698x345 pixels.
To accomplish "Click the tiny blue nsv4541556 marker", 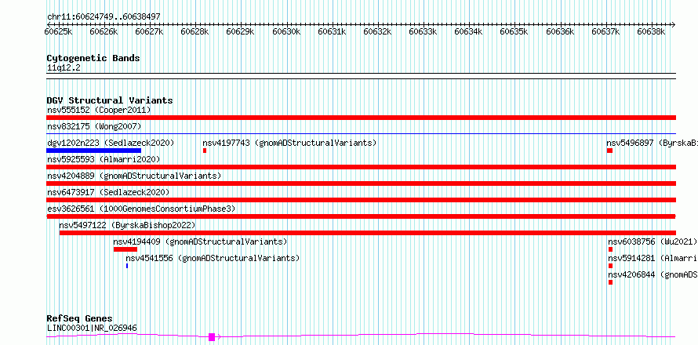I will point(127,266).
